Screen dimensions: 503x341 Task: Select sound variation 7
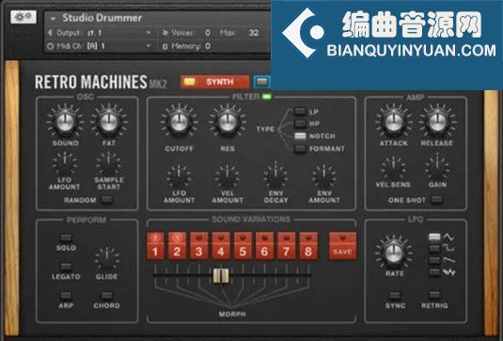(x=287, y=245)
